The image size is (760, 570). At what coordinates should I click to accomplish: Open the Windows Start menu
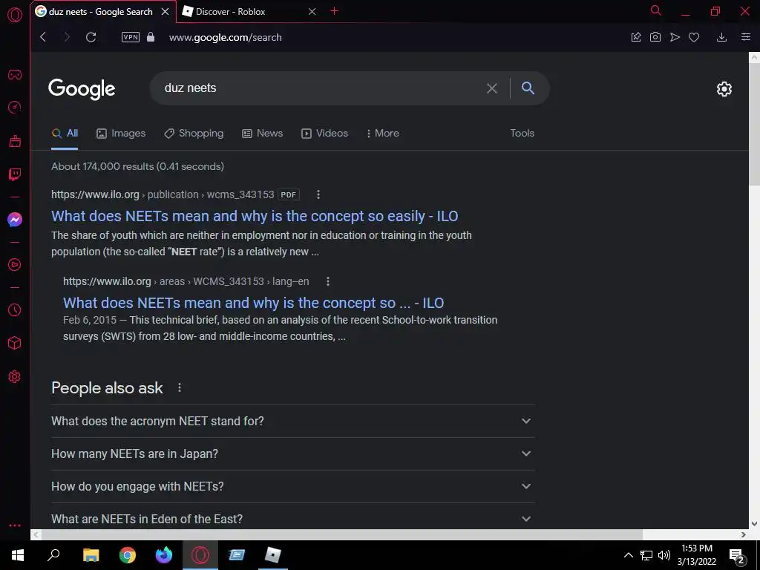click(x=18, y=555)
